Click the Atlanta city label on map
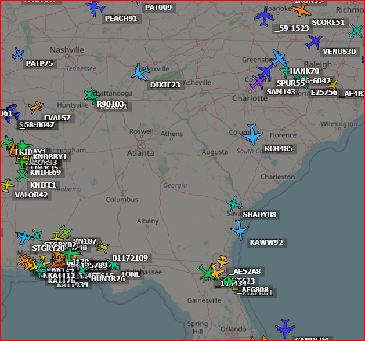Viewport: 365px width, 341px height. [x=140, y=153]
